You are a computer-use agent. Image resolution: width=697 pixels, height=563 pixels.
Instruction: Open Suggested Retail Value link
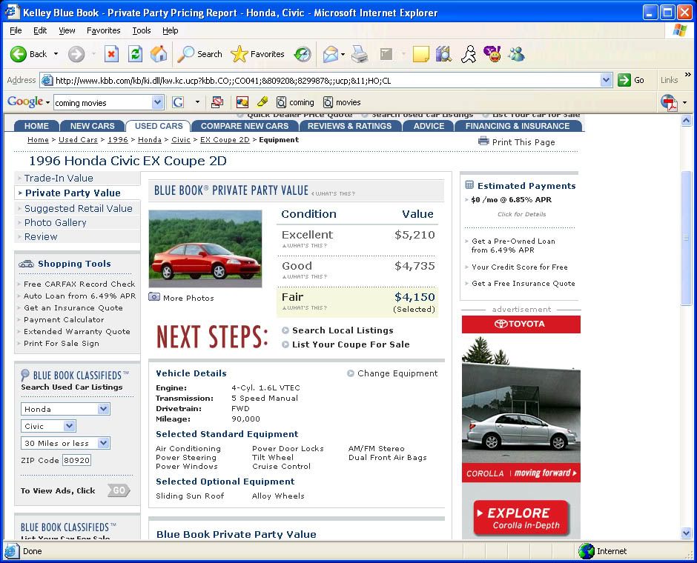pyautogui.click(x=79, y=208)
